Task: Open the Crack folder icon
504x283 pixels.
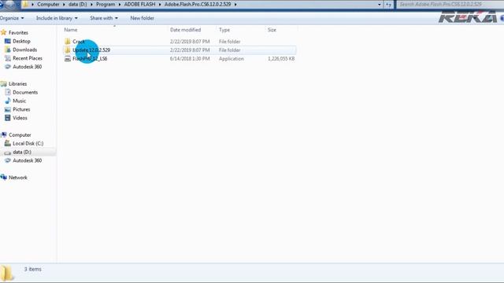Action: [68, 42]
